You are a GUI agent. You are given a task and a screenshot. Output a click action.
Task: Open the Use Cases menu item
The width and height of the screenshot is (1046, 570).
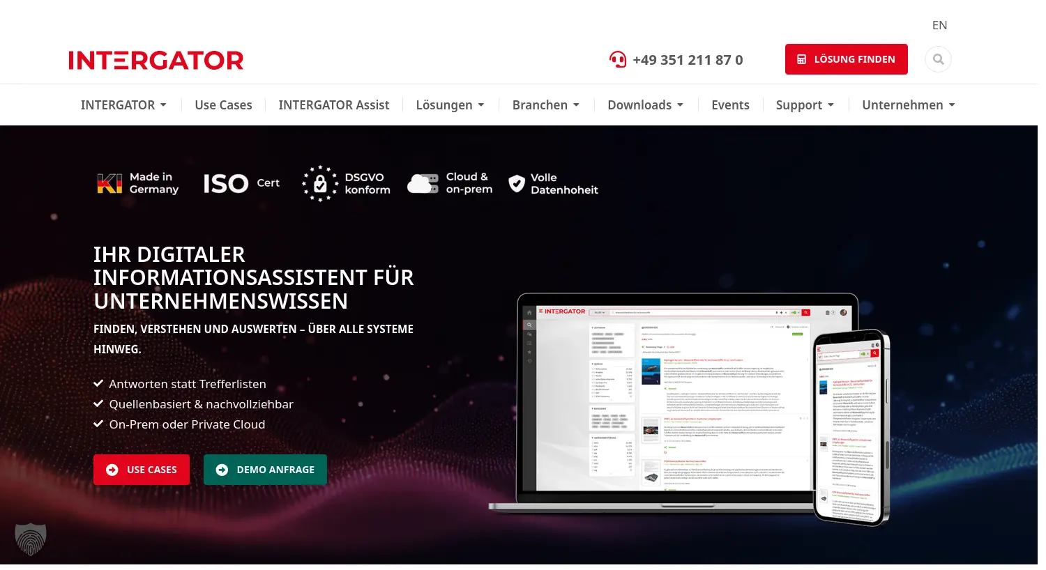coord(223,105)
